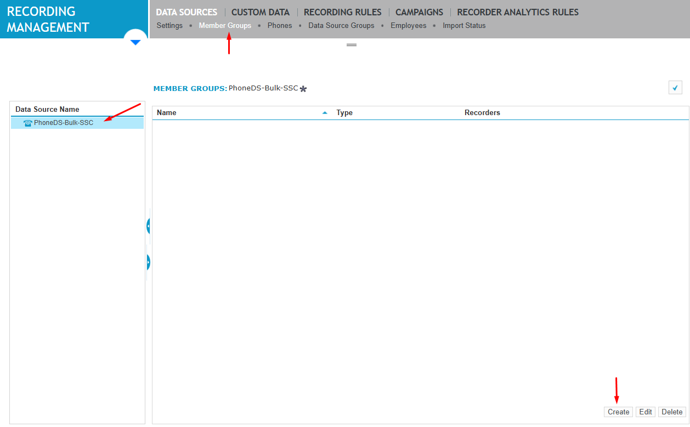Click the lower blue pane expand handle
The image size is (690, 427).
(x=148, y=263)
